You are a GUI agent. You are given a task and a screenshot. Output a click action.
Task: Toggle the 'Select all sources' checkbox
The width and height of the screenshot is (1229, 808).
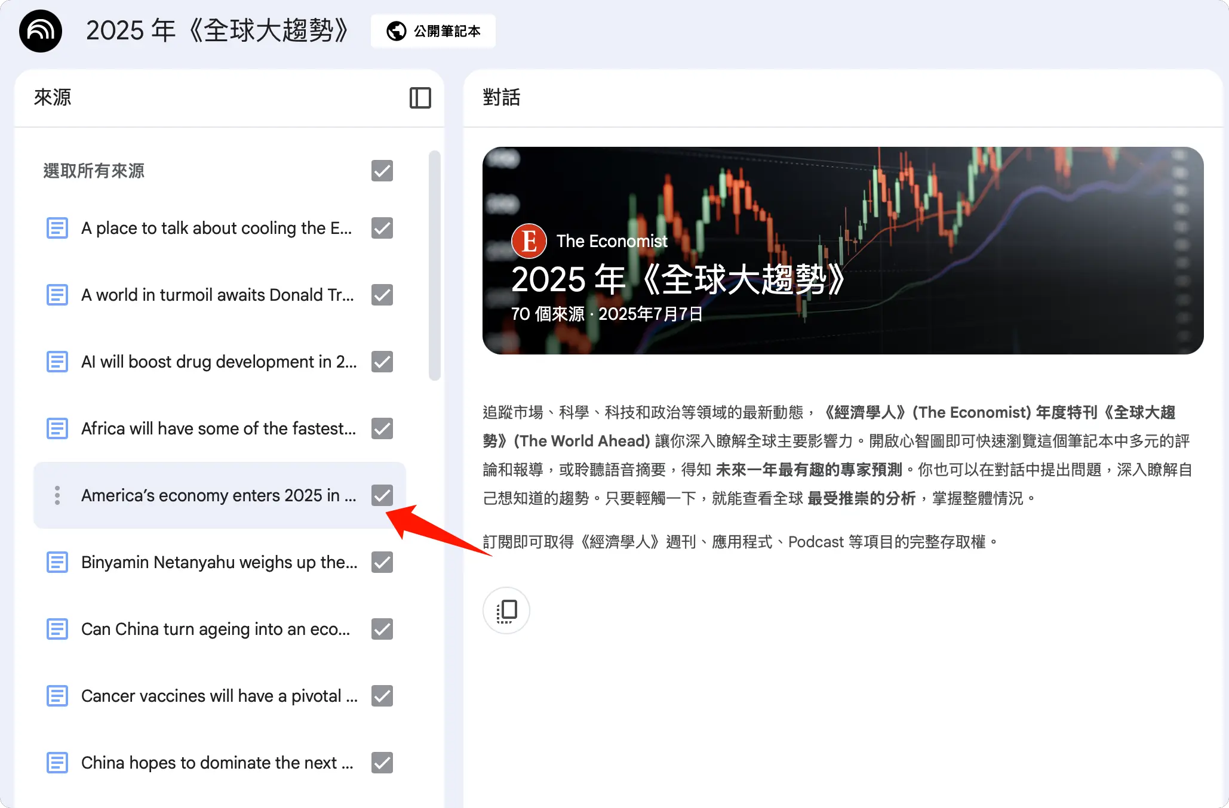coord(382,171)
